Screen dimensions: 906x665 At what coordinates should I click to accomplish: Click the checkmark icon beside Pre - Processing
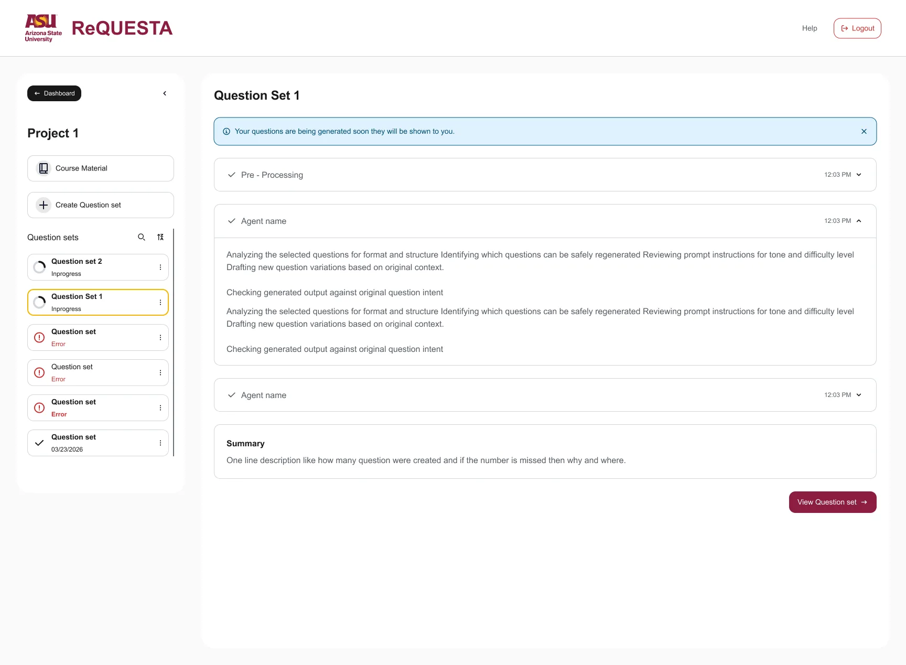coord(232,175)
